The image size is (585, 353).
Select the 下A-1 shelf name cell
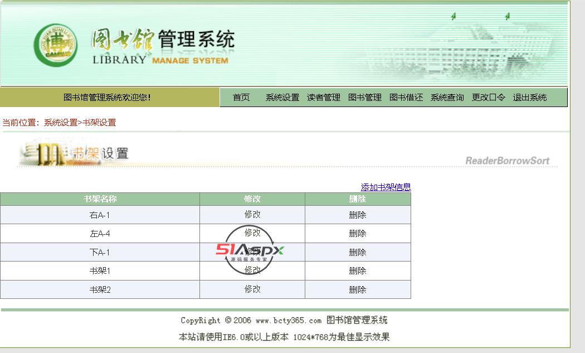tap(100, 252)
